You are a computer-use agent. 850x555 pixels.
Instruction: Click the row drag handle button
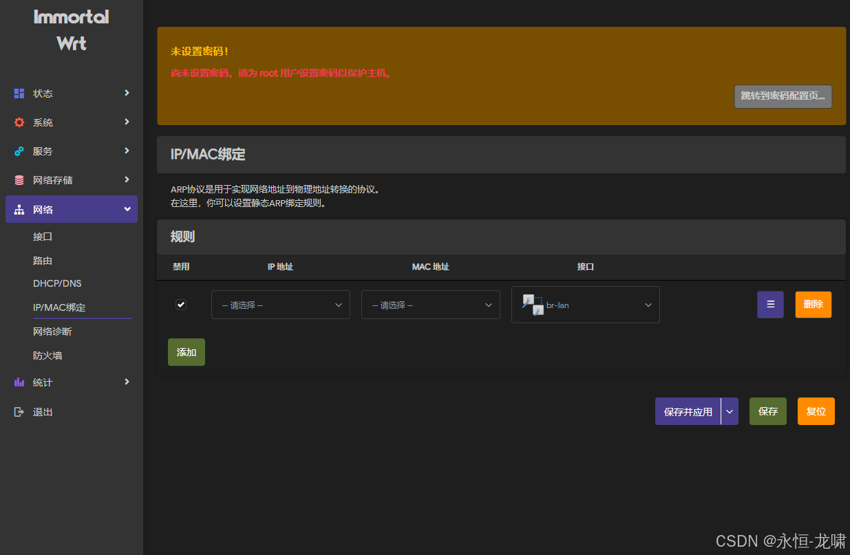tap(770, 305)
